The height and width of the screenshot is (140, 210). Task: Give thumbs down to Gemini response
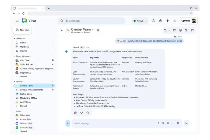[81, 113]
